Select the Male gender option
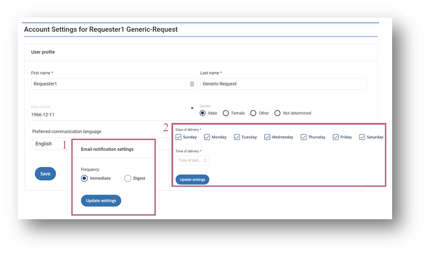The width and height of the screenshot is (428, 255). tap(202, 113)
